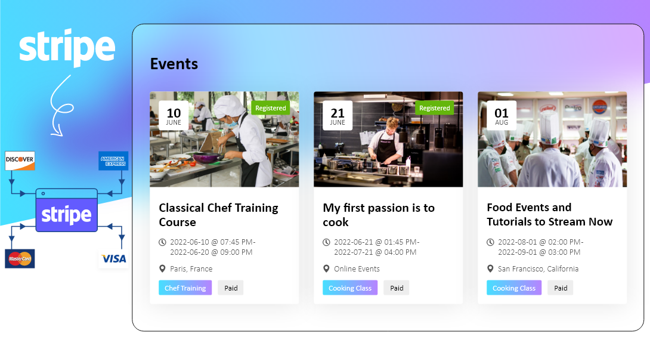The height and width of the screenshot is (355, 650).
Task: Select the Chef Training category tag
Action: pos(185,288)
